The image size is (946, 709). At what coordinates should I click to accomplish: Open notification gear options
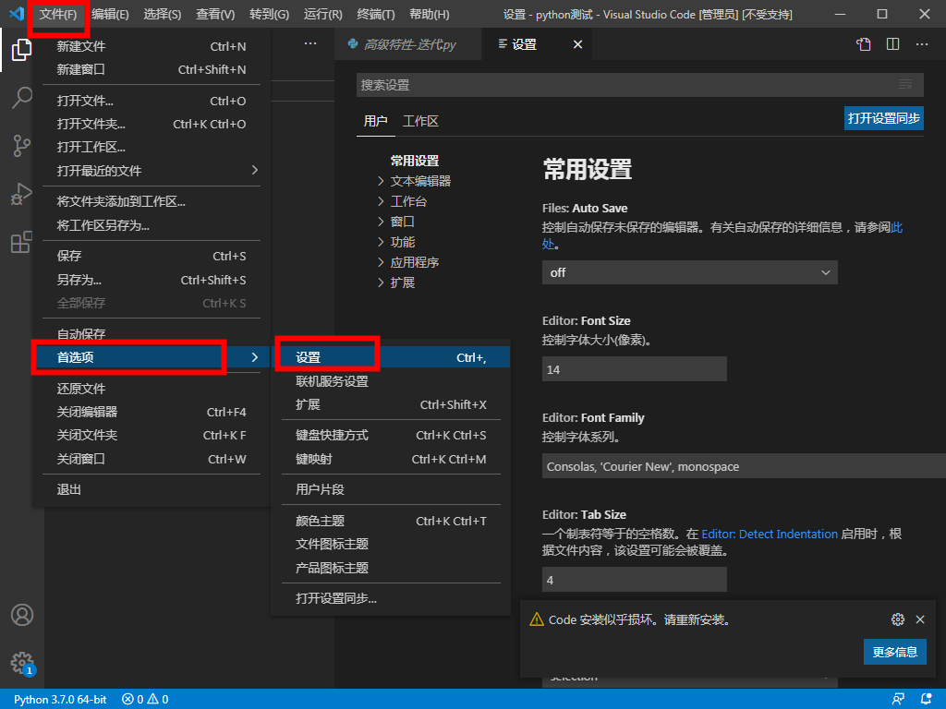(x=898, y=619)
